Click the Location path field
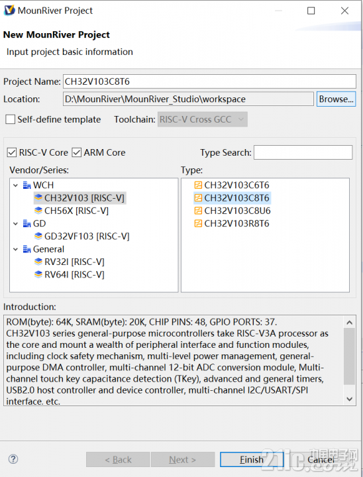This screenshot has width=363, height=477. (188, 99)
